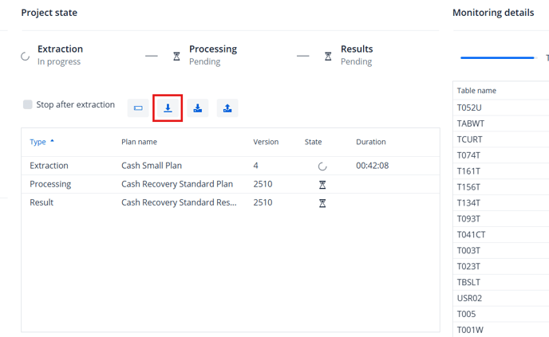Click the USR02 table entry
Screen dimensions: 549x337
point(469,298)
